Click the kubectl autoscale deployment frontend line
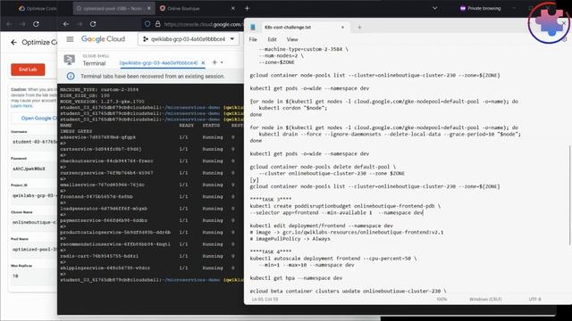Viewport: 572px width, 321px height. point(333,259)
